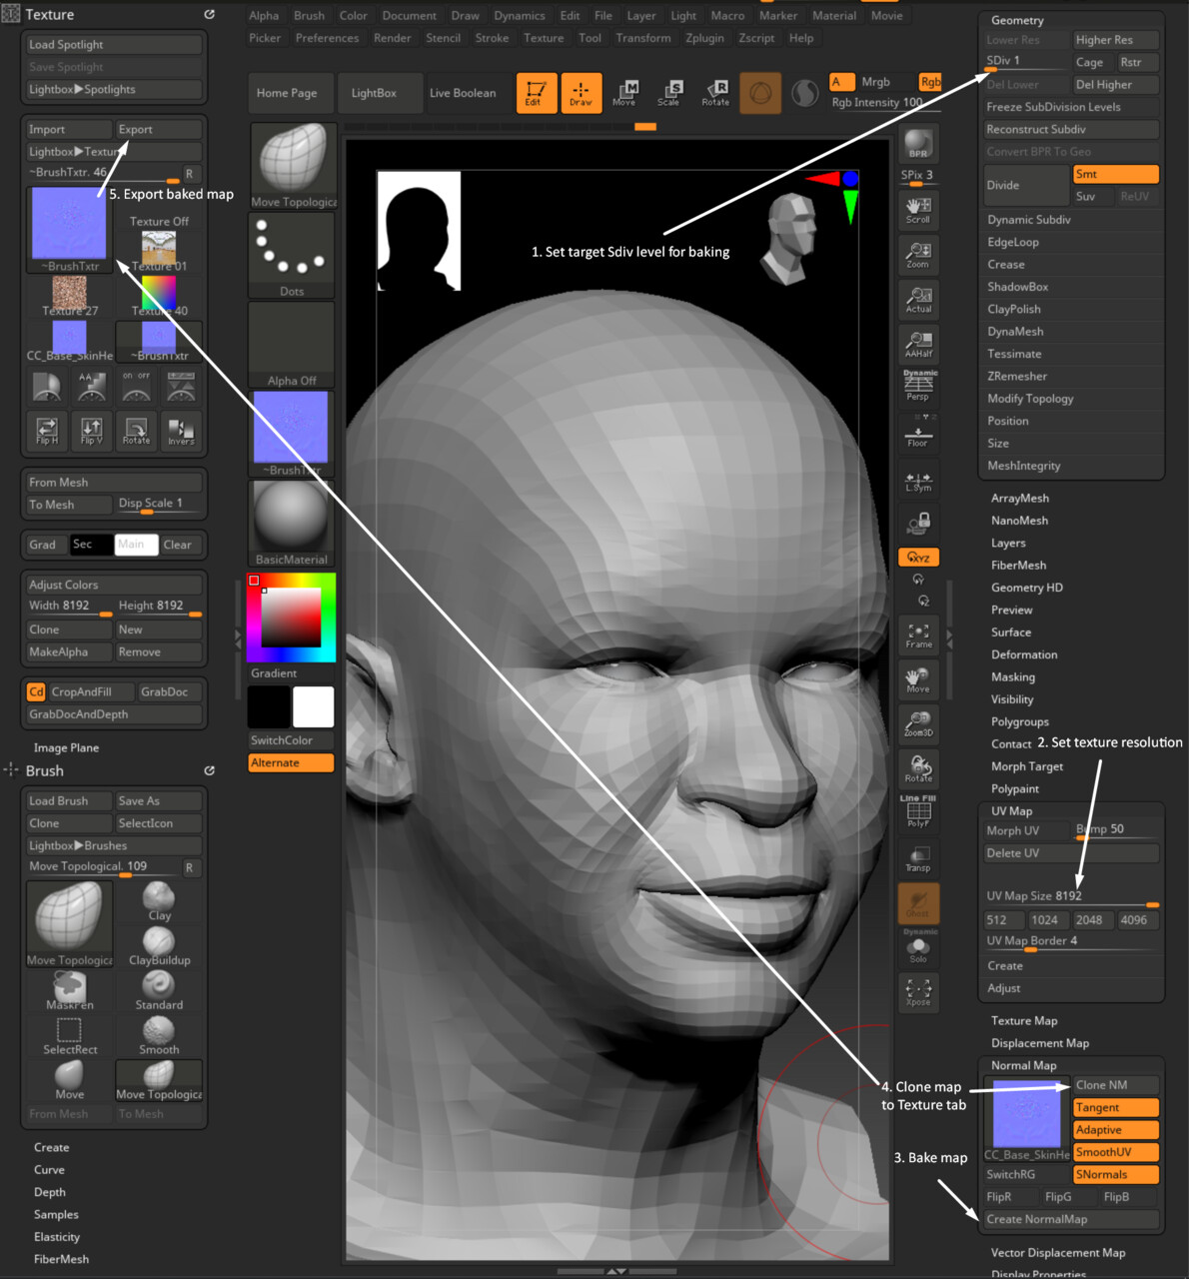Screen dimensions: 1189x1279
Task: Select the Rotate tool in top shelf
Action: coord(715,93)
